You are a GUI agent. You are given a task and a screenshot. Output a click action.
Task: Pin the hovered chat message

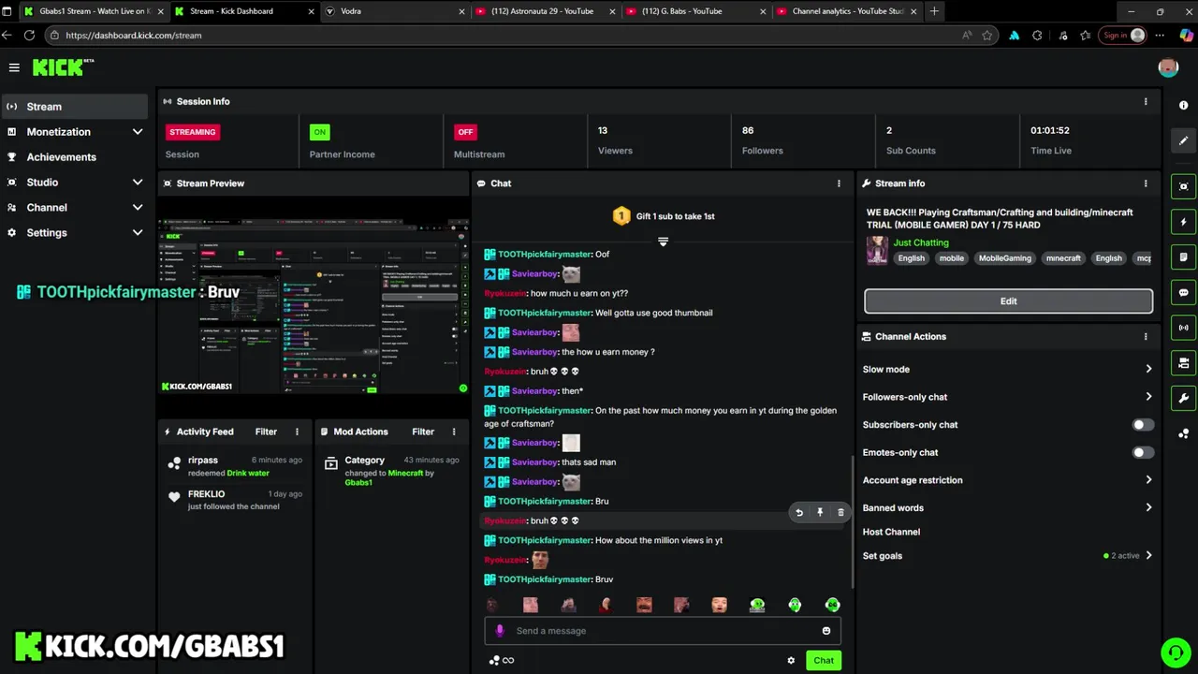820,512
